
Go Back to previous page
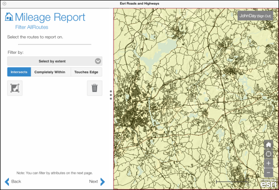click(x=13, y=181)
